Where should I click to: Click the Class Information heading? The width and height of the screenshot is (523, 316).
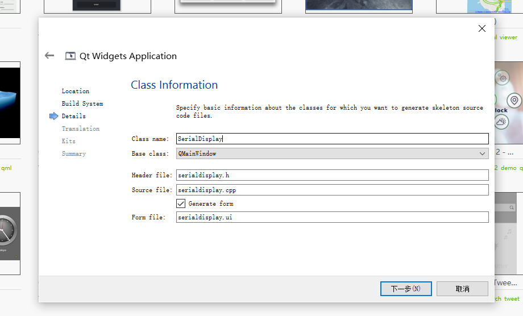pyautogui.click(x=174, y=85)
